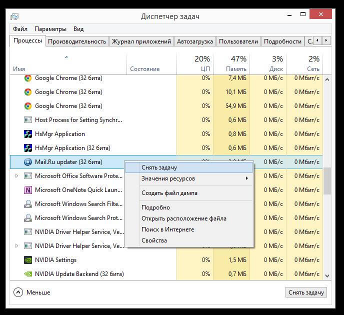The image size is (344, 315).
Task: Switch to the Журнал приложений tab
Action: pyautogui.click(x=141, y=41)
